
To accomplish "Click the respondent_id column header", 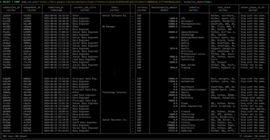I will pos(32,7).
